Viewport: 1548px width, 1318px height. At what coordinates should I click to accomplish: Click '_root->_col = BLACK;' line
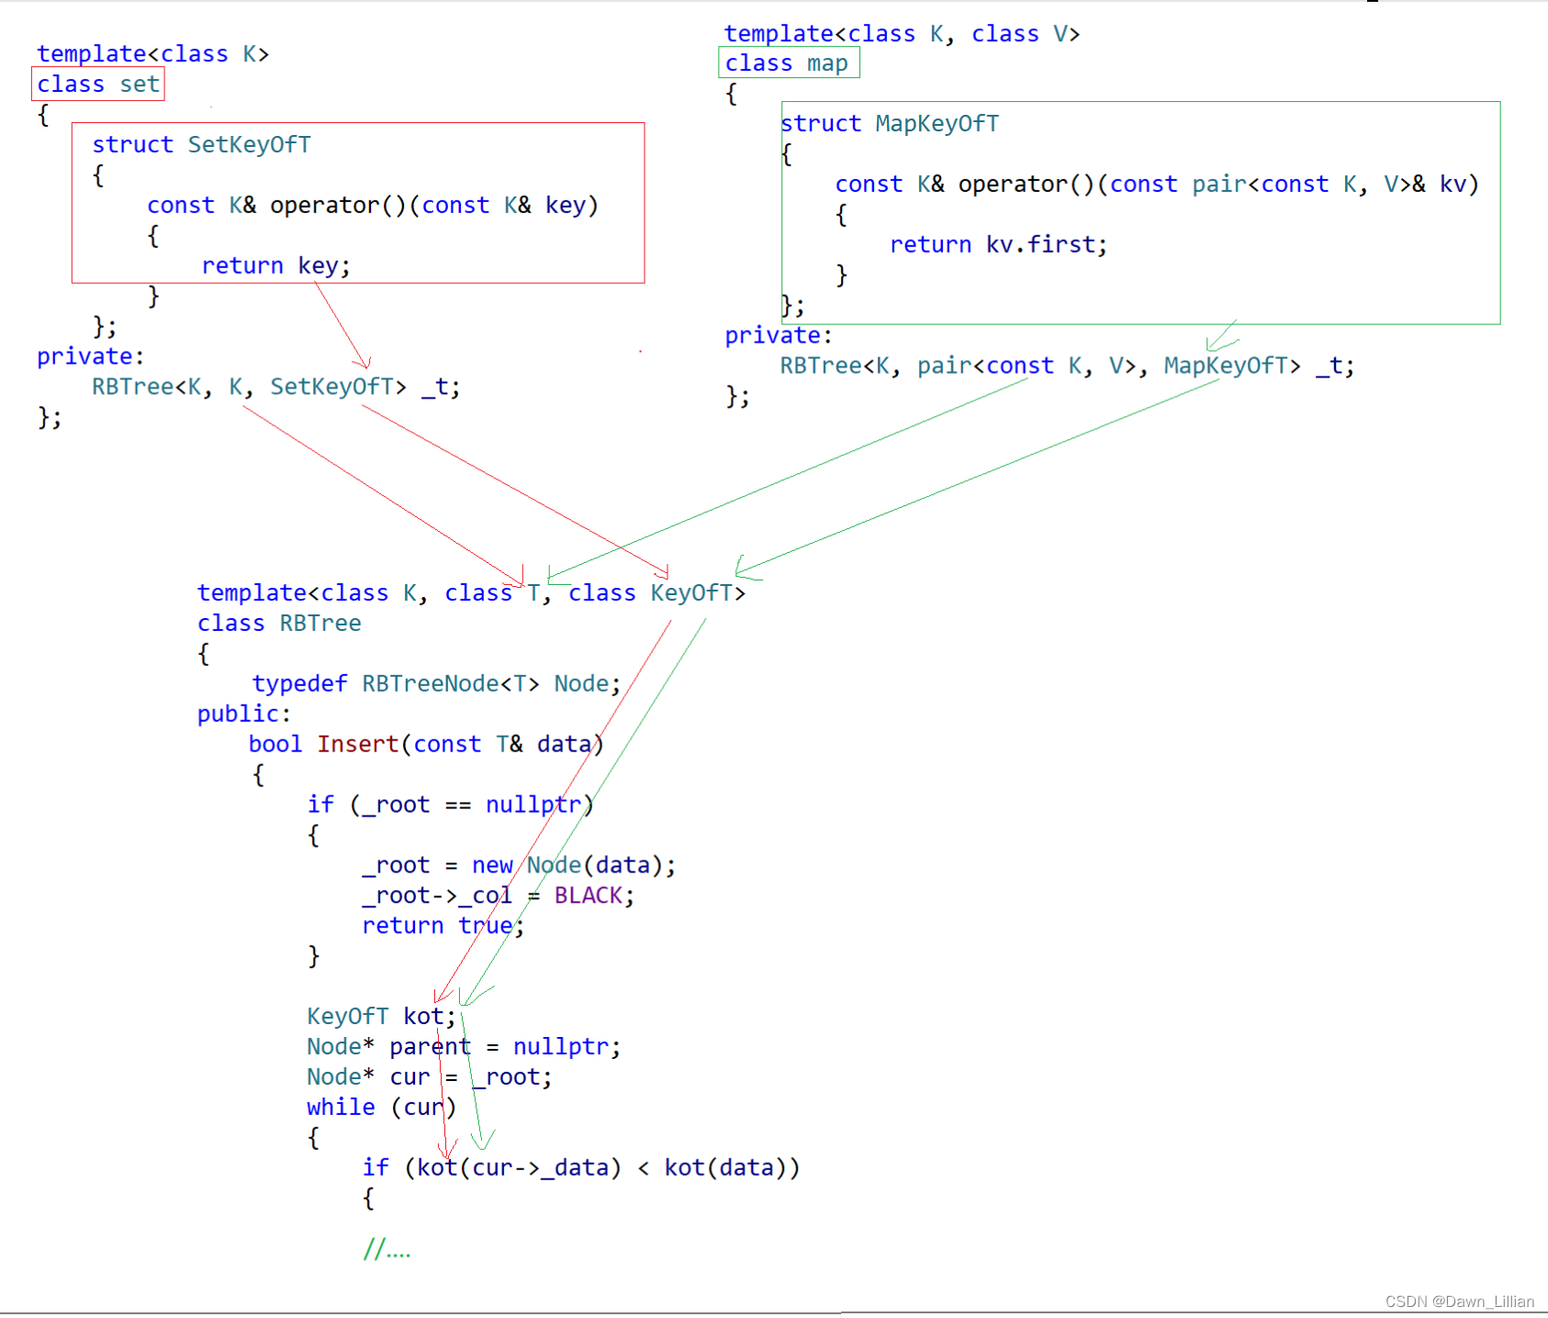498,896
